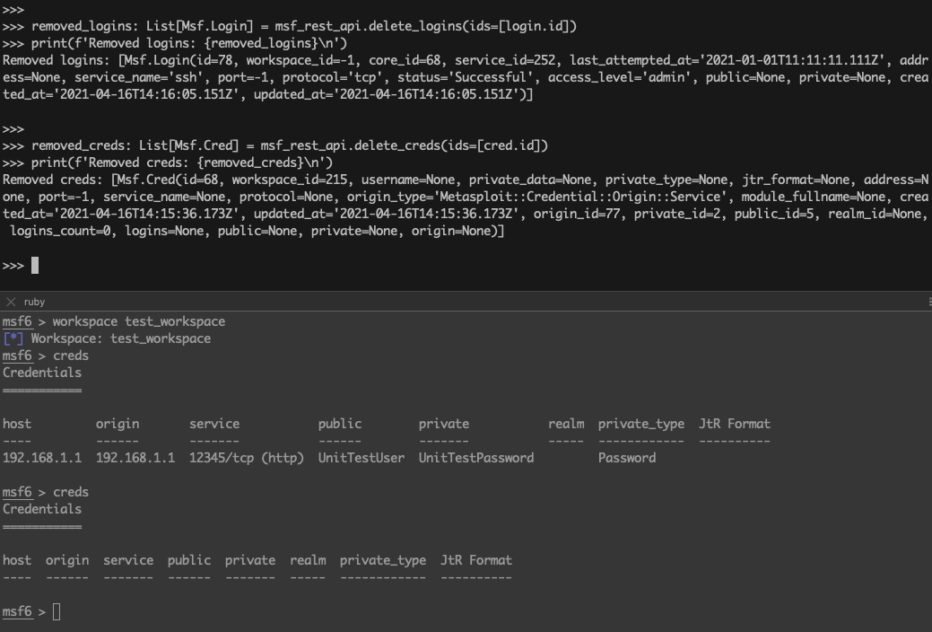Click the 'workspace test_workspace' command text
The height and width of the screenshot is (632, 932).
[138, 321]
